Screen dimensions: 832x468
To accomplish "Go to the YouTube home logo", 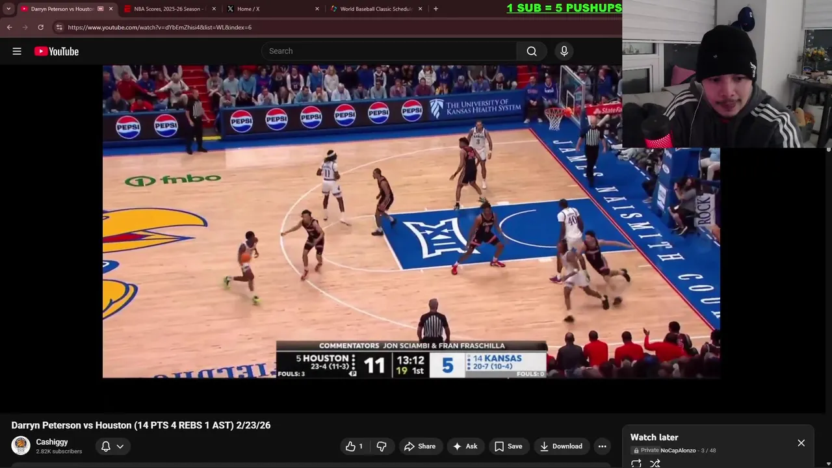I will pyautogui.click(x=57, y=51).
